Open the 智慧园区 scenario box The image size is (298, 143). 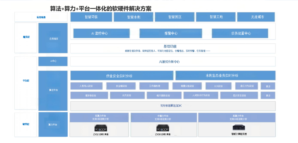pyautogui.click(x=175, y=17)
